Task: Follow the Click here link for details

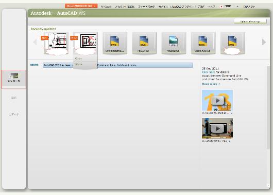Action: [x=209, y=72]
